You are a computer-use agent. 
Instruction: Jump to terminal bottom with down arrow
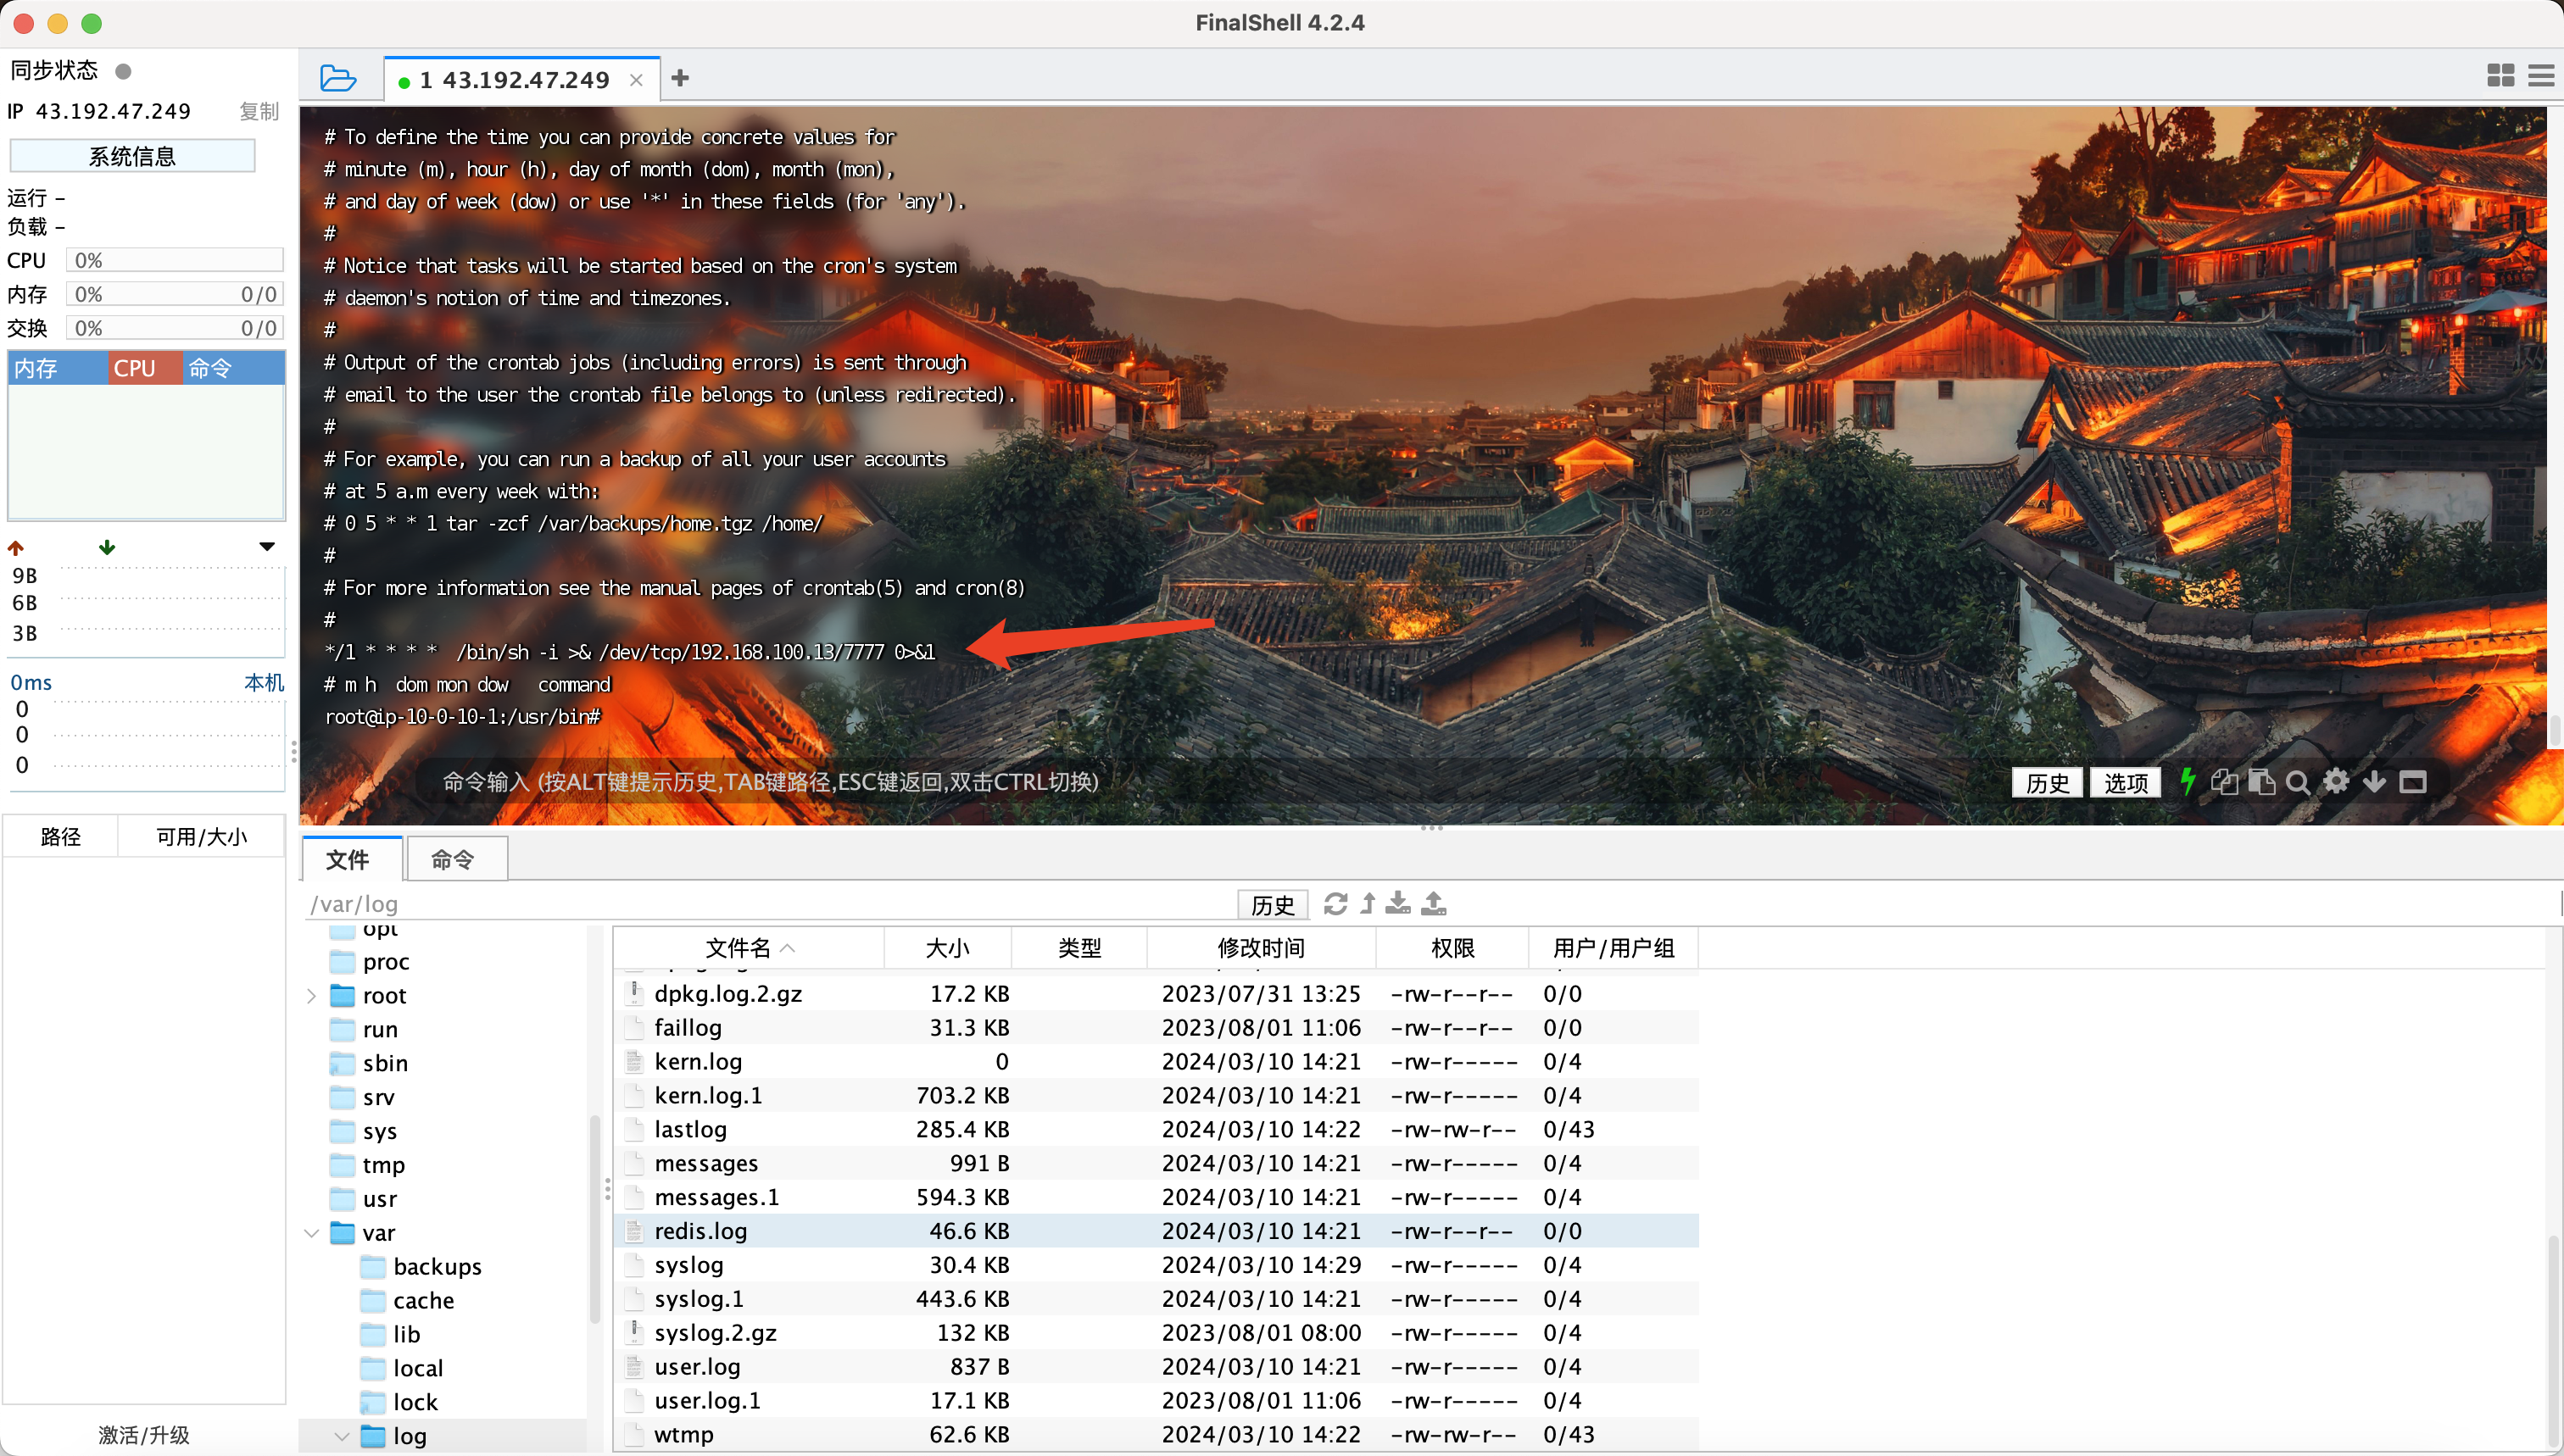pos(2374,782)
